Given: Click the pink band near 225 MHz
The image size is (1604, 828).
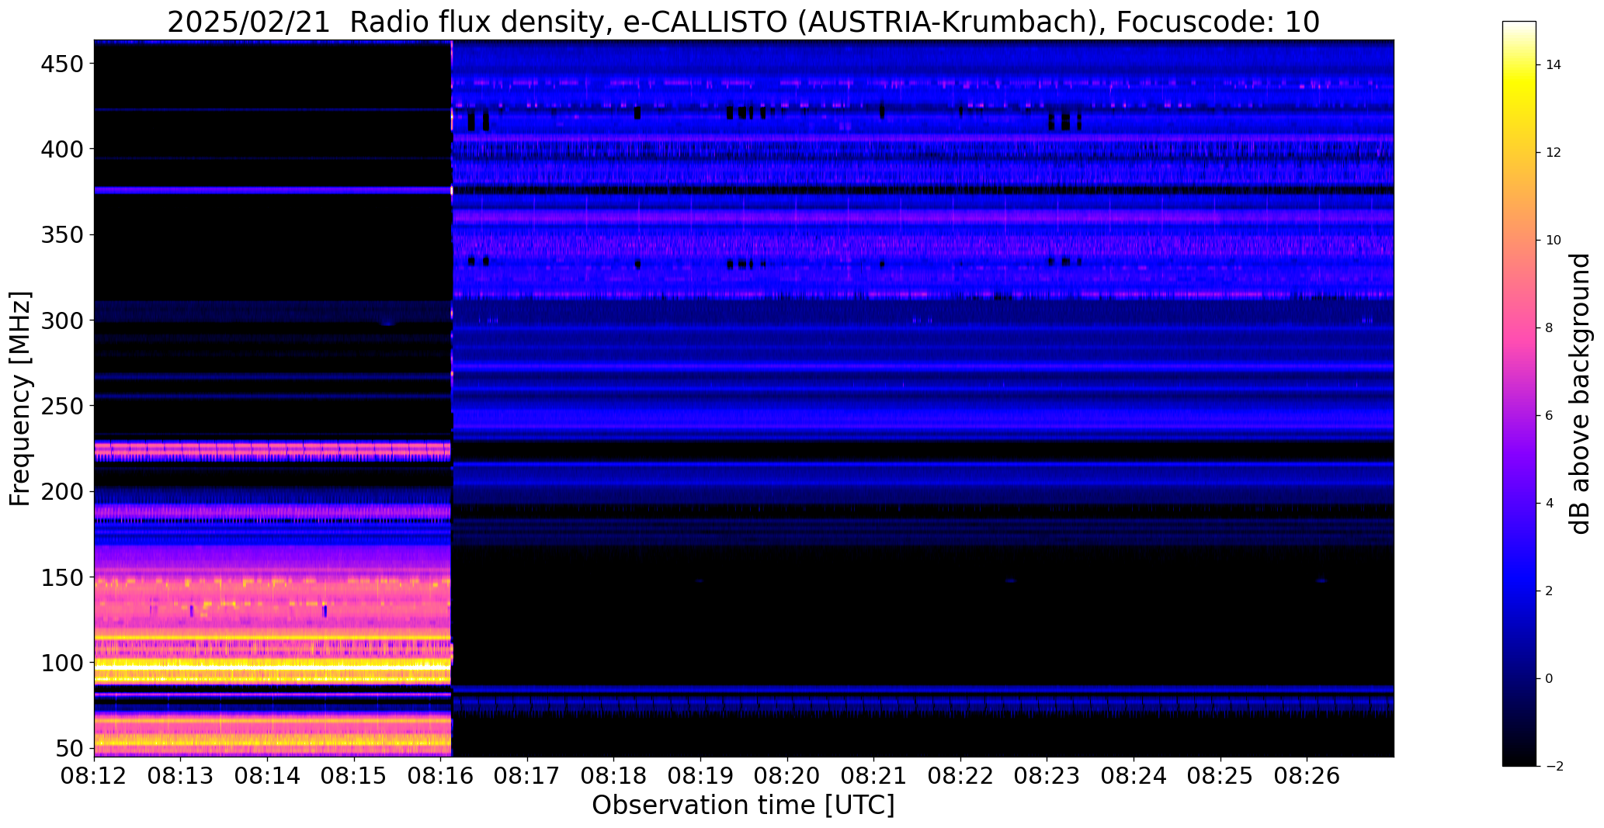Looking at the screenshot, I should tap(273, 449).
